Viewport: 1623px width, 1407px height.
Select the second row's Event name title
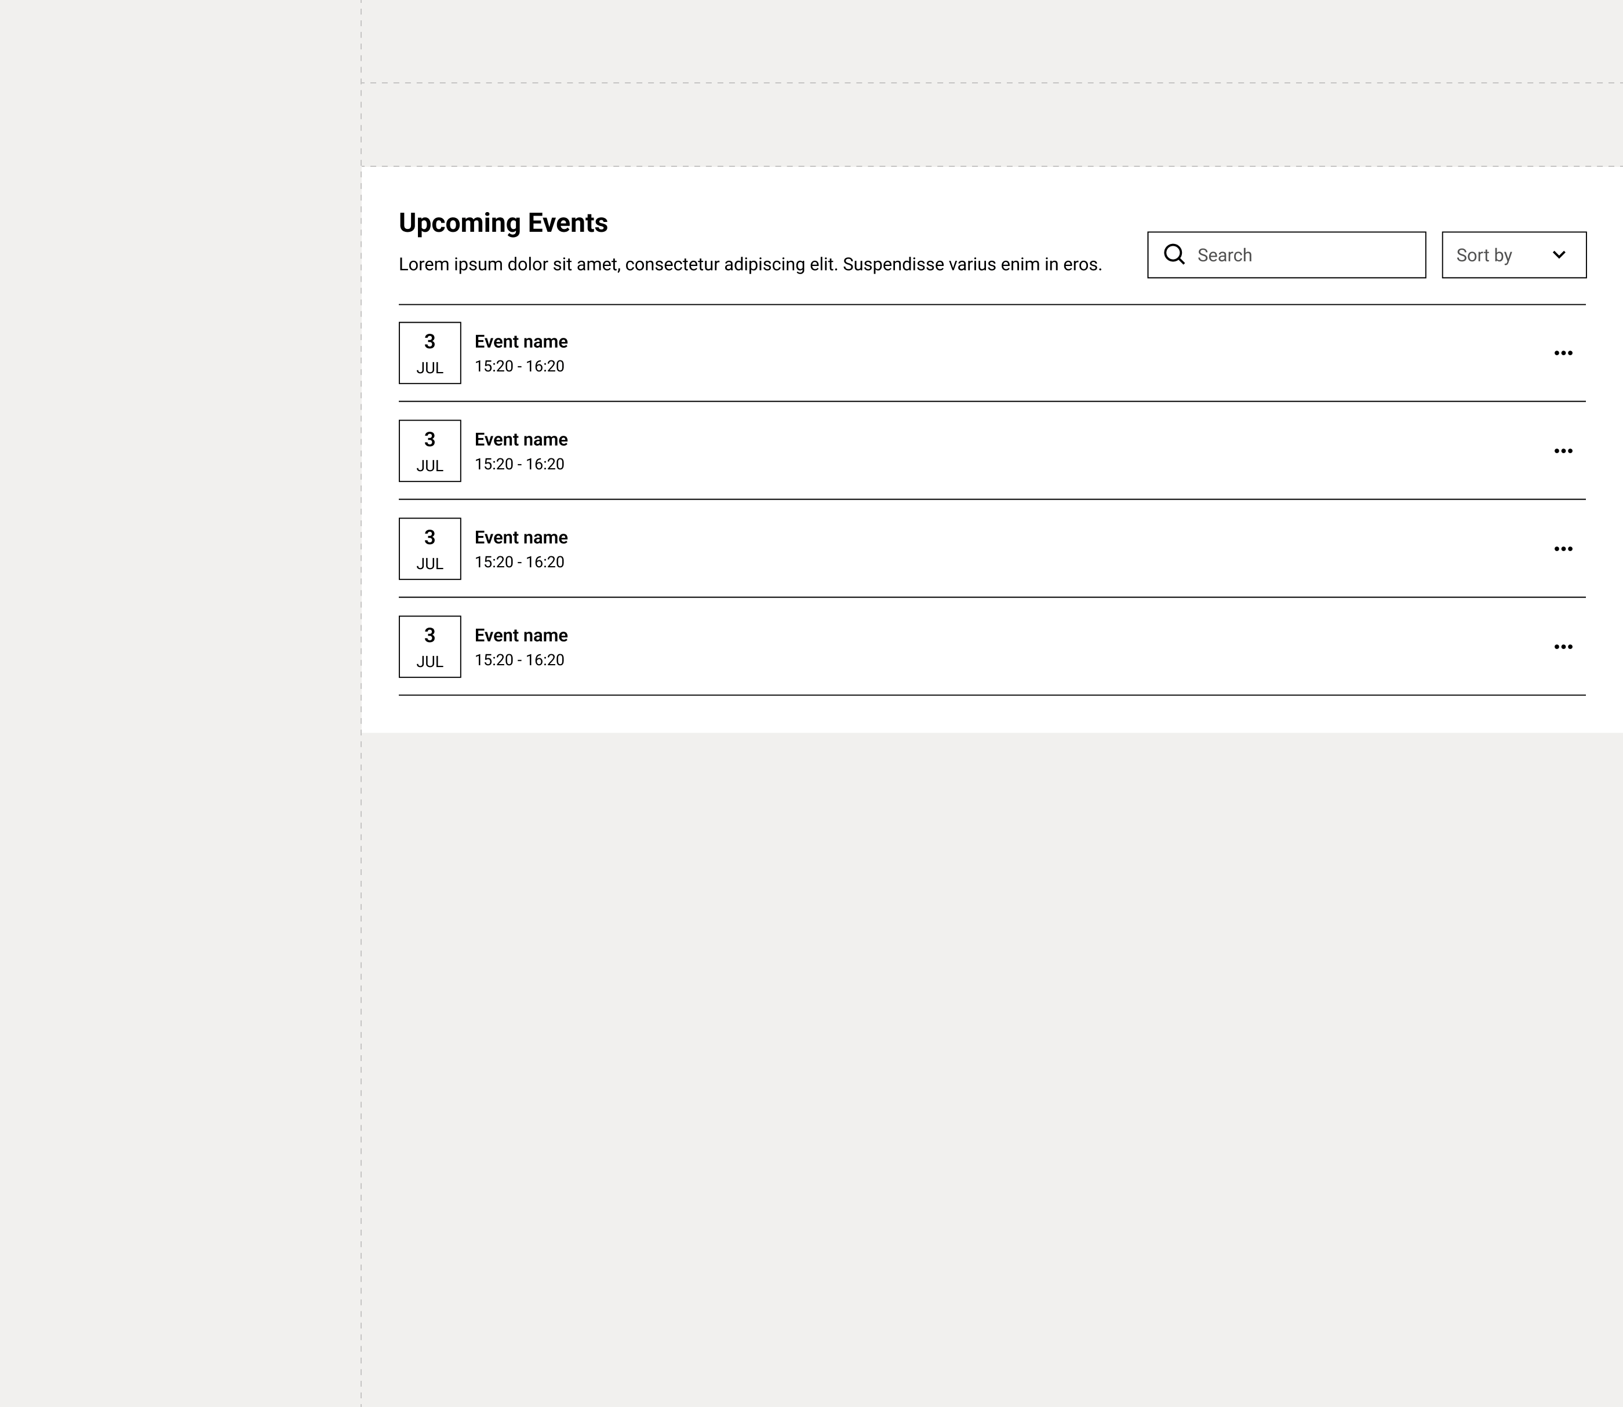(521, 440)
